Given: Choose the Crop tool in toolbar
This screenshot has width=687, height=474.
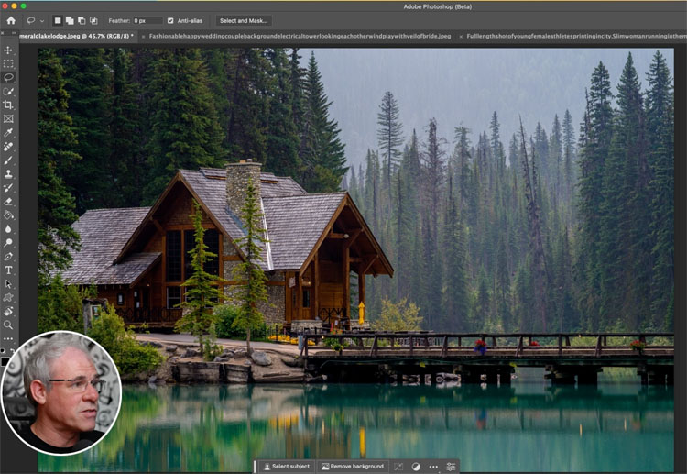Looking at the screenshot, I should [8, 105].
